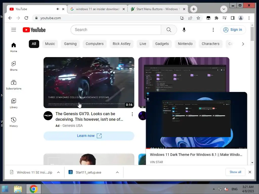
Task: Click the install app icon in the address bar
Action: (182, 18)
